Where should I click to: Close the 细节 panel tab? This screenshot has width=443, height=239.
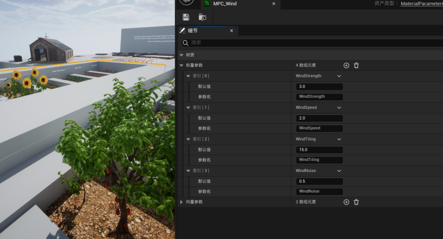point(231,30)
